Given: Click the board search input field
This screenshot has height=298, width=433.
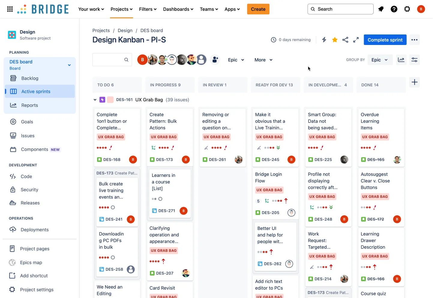Looking at the screenshot, I should coord(112,60).
